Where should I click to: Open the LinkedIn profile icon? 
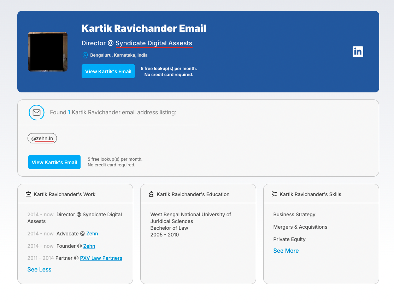tap(358, 52)
